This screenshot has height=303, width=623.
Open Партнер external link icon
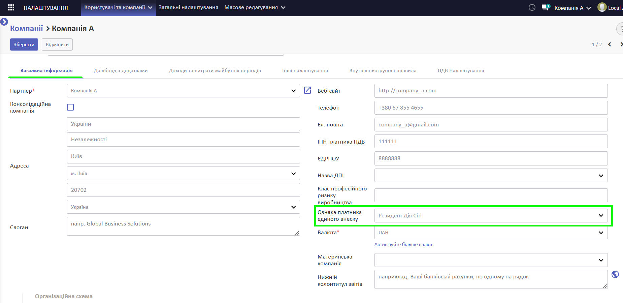307,90
